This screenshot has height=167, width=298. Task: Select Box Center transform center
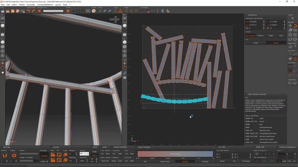pyautogui.click(x=251, y=36)
